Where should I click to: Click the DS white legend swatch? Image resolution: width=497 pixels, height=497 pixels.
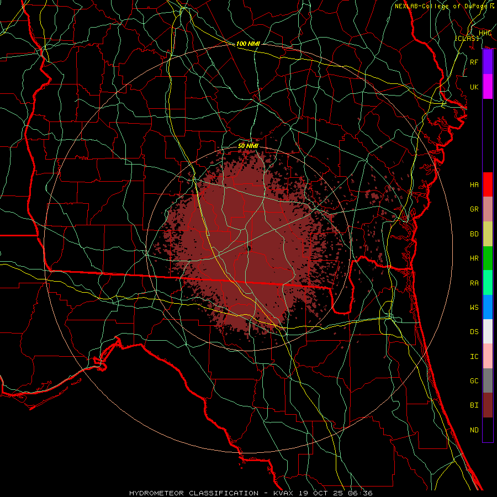(488, 331)
